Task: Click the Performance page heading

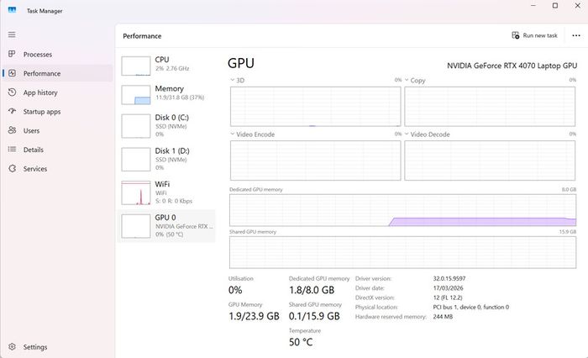Action: (142, 36)
